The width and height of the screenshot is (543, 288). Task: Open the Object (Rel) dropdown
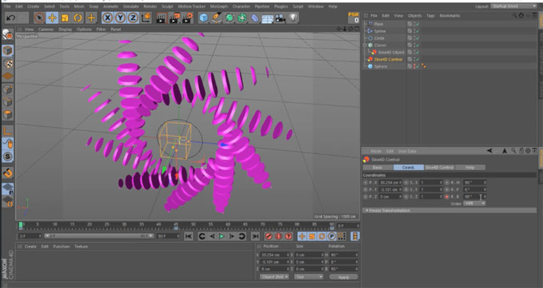click(275, 277)
